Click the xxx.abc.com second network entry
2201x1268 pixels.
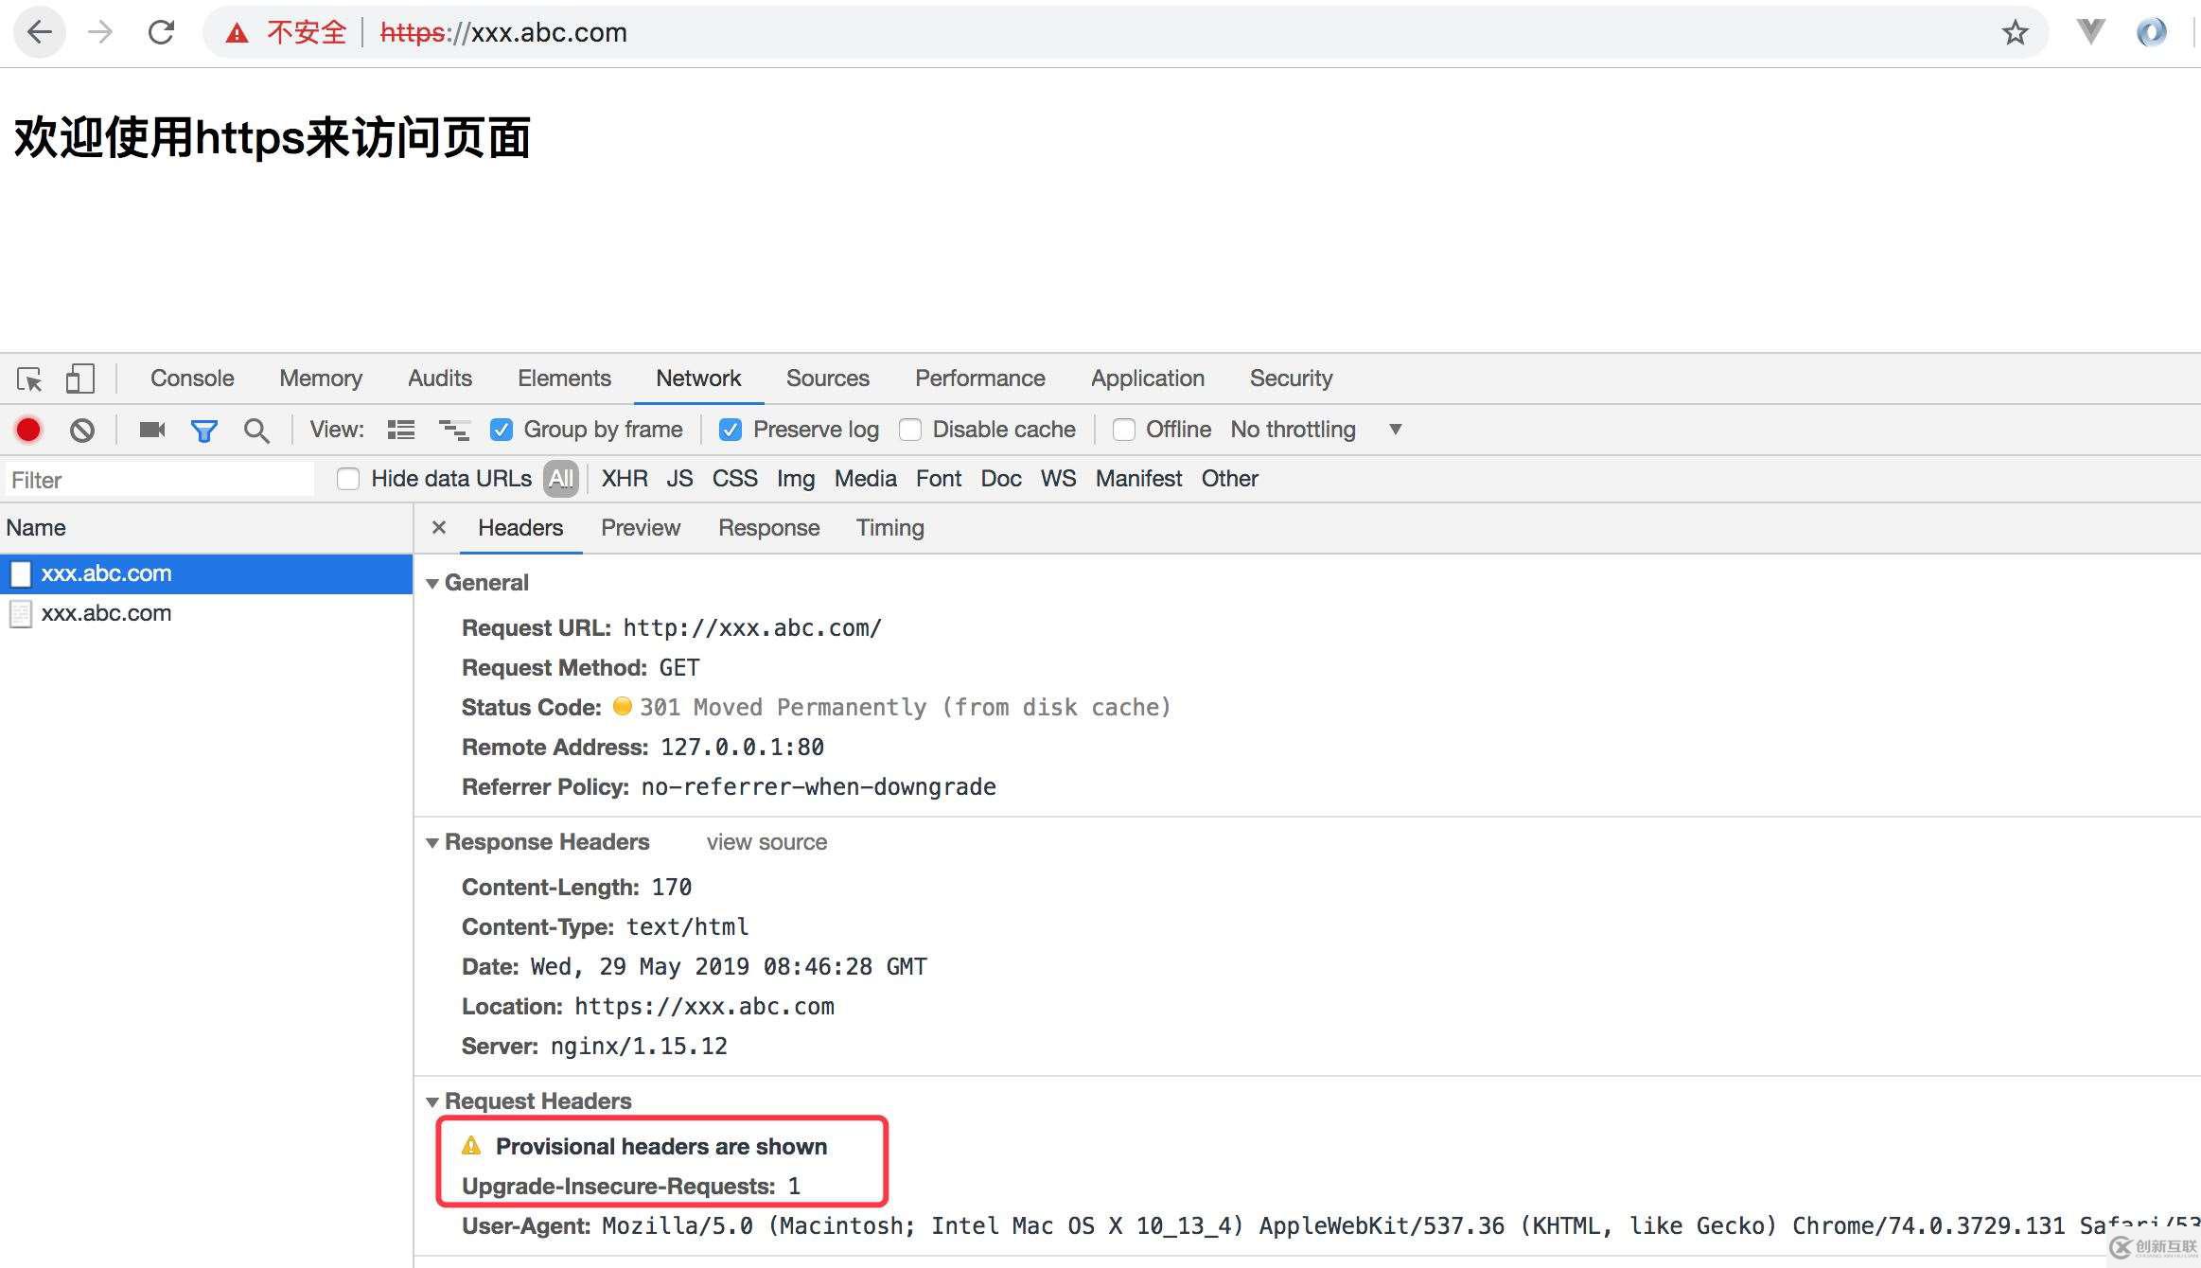104,610
